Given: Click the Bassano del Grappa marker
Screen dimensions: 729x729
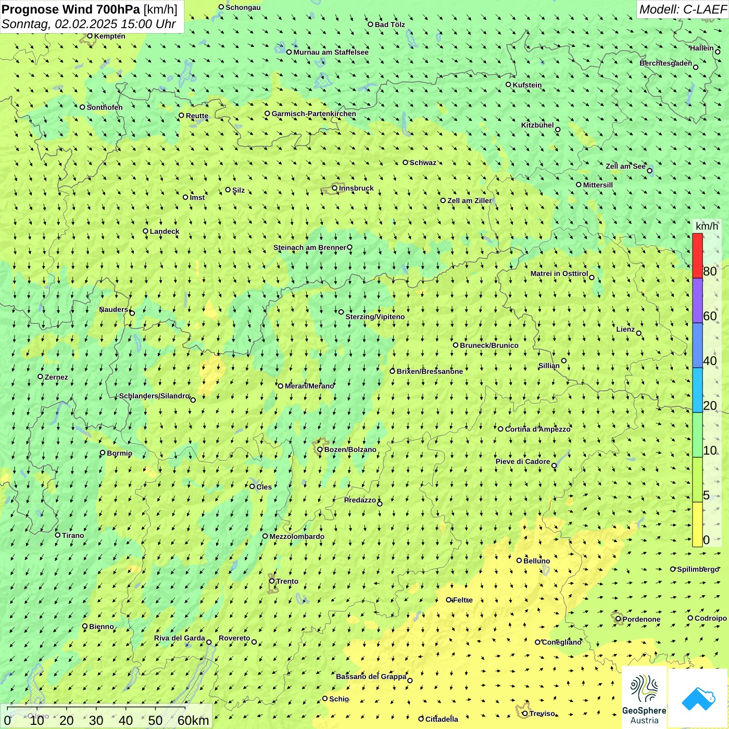Looking at the screenshot, I should point(410,681).
